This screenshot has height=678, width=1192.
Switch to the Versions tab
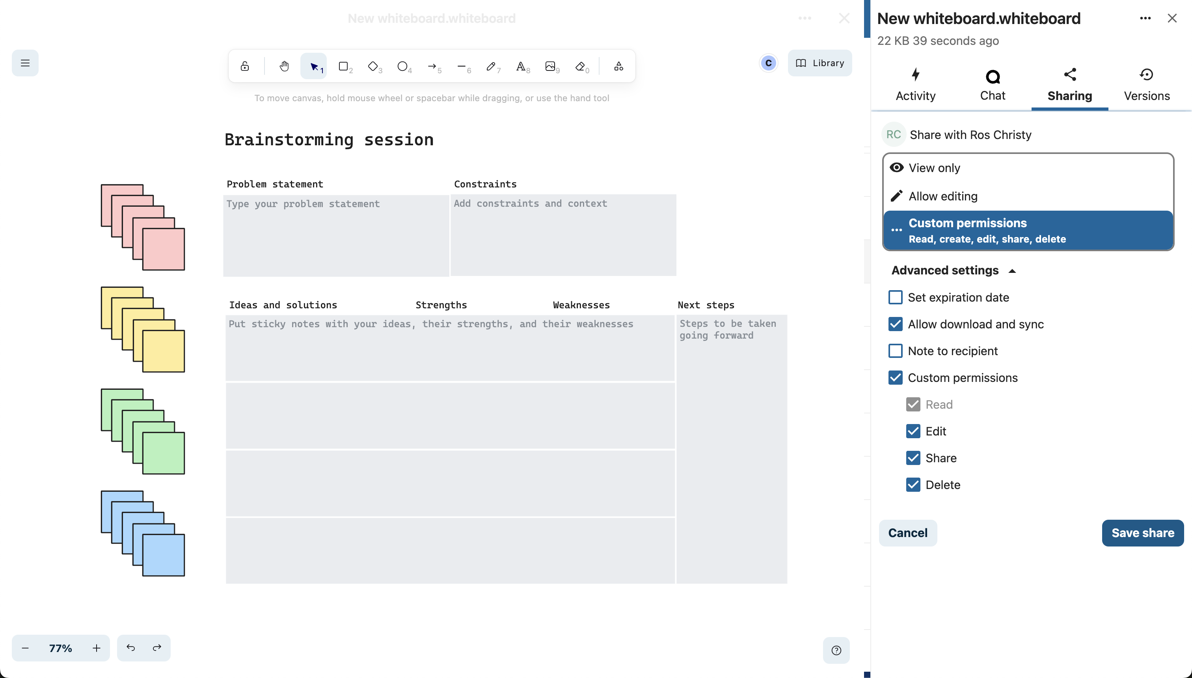(x=1146, y=83)
